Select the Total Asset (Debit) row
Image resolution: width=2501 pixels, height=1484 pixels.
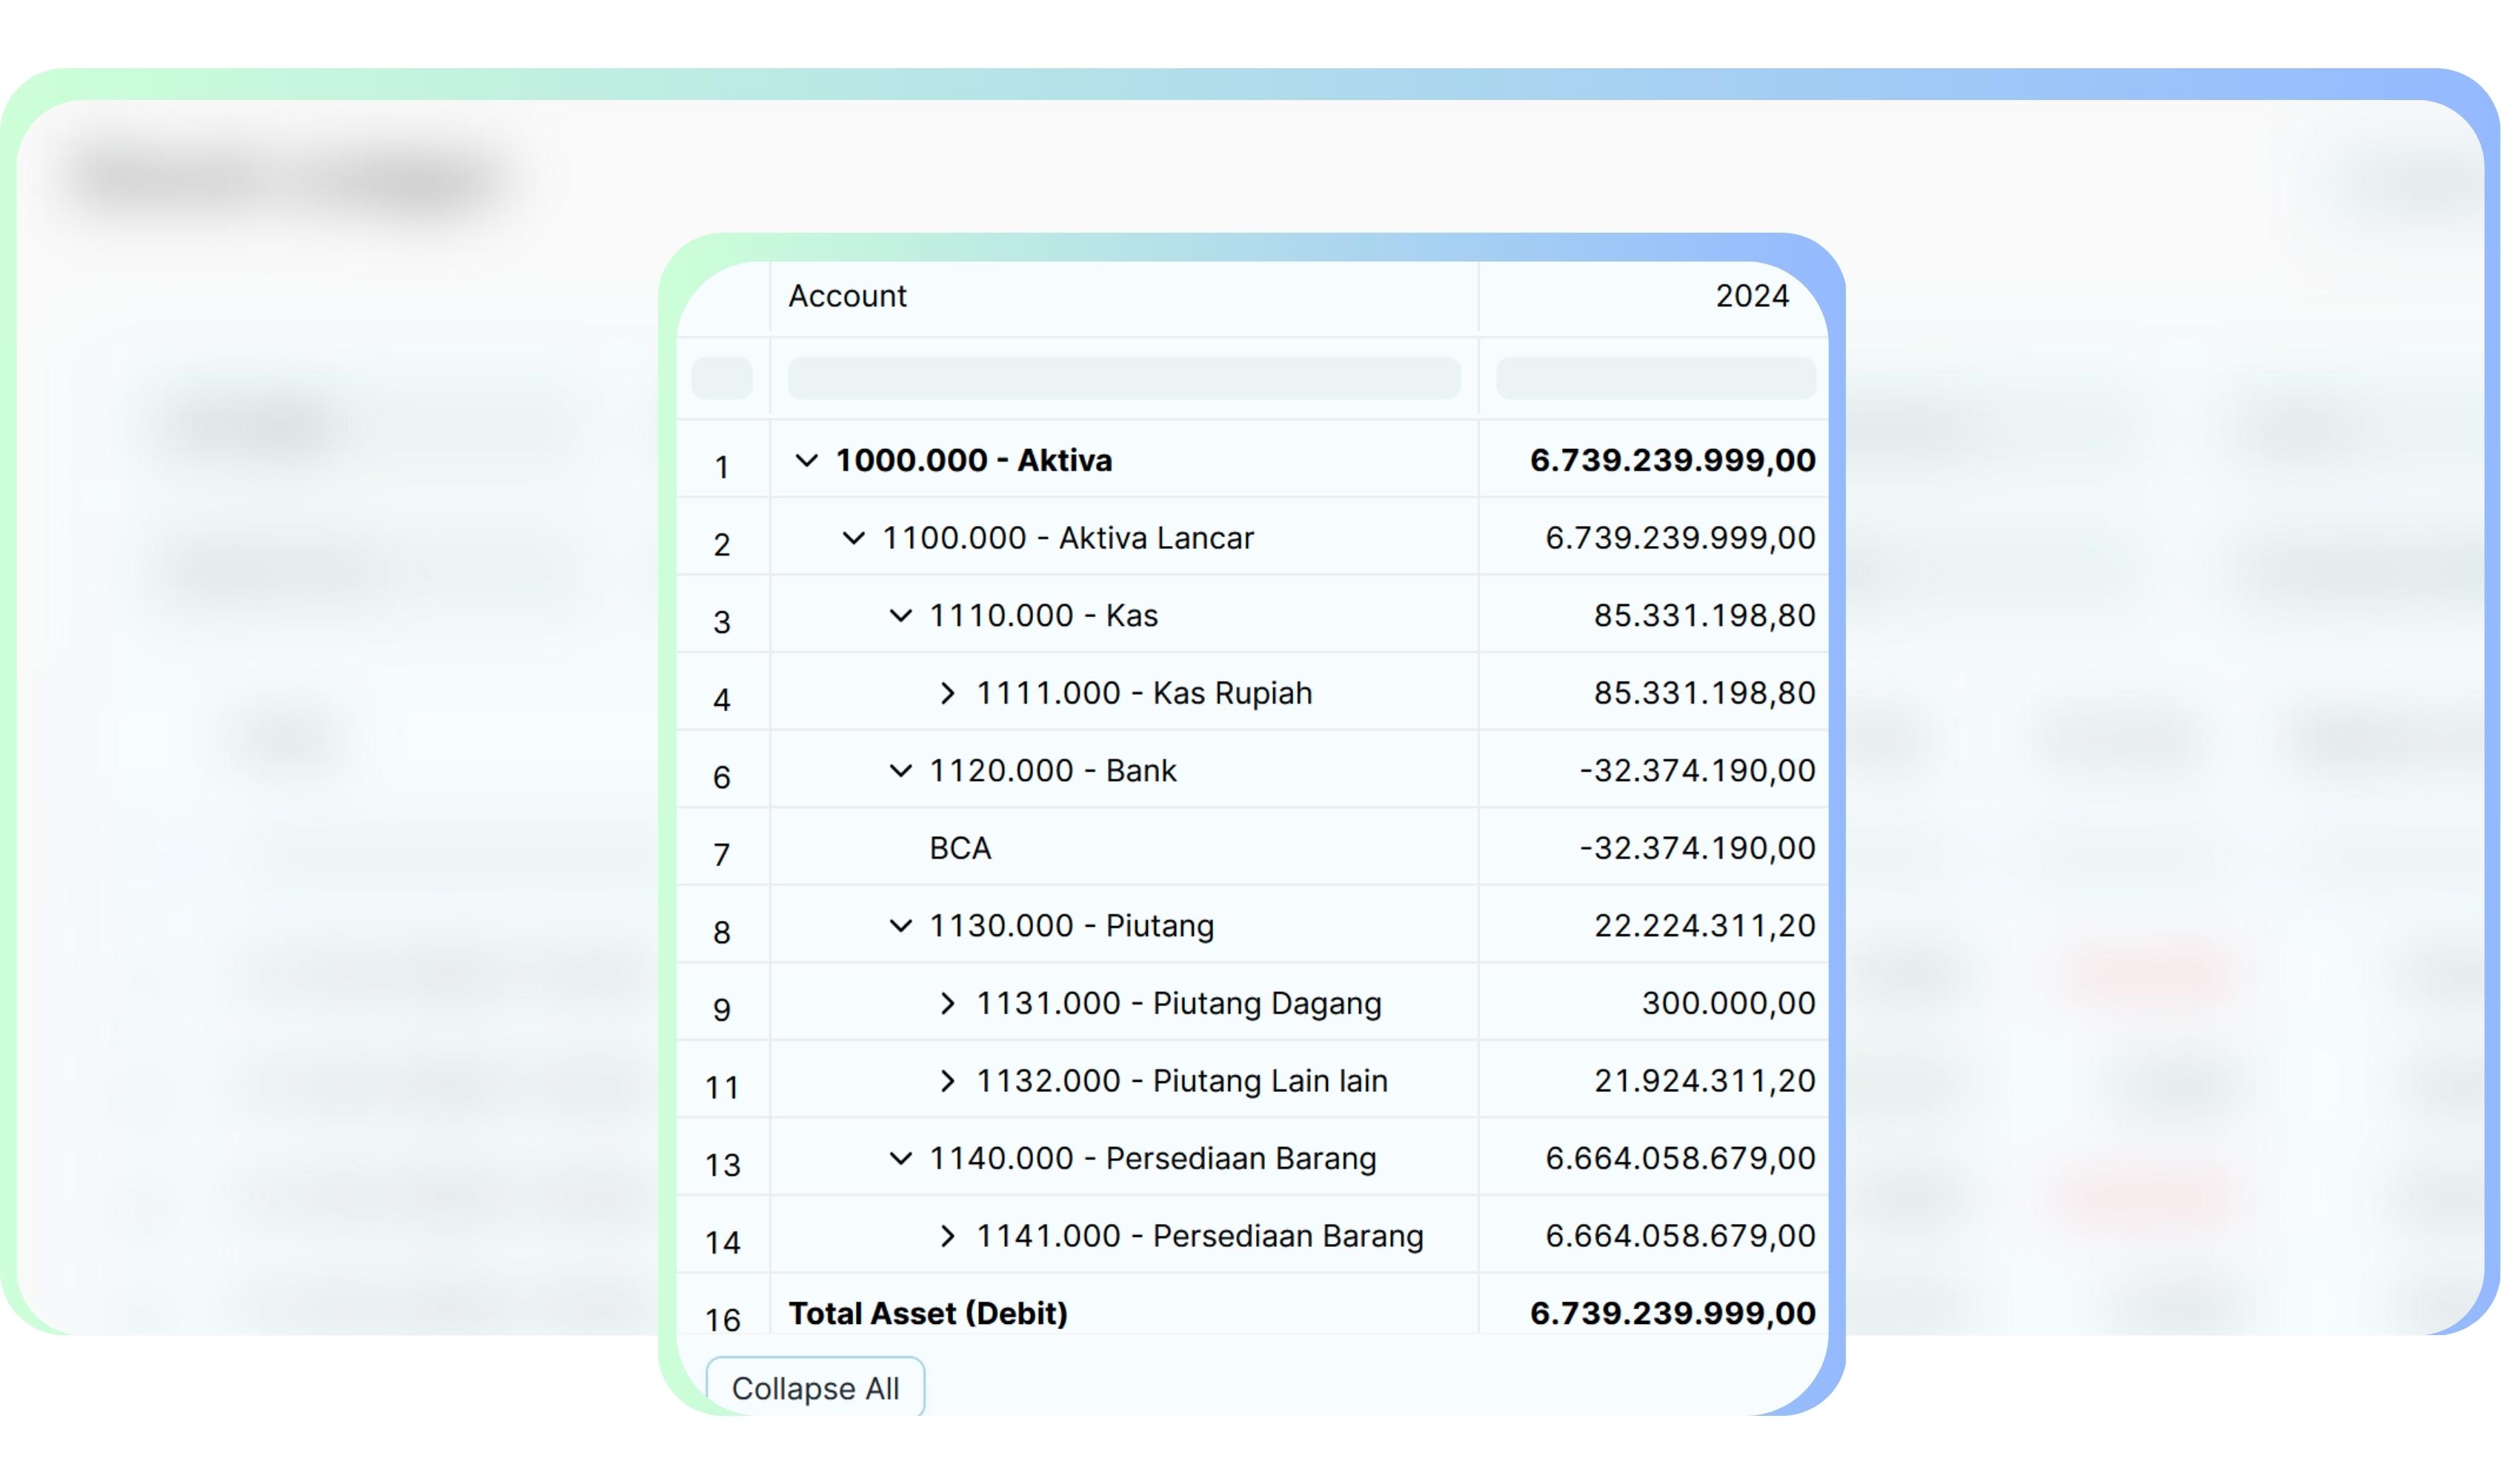coord(927,1313)
